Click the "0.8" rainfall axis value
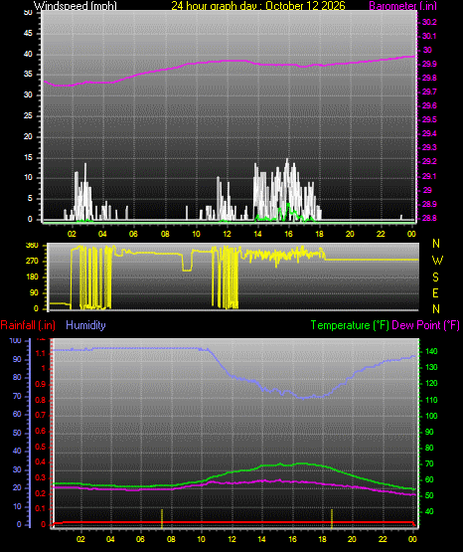 click(41, 400)
